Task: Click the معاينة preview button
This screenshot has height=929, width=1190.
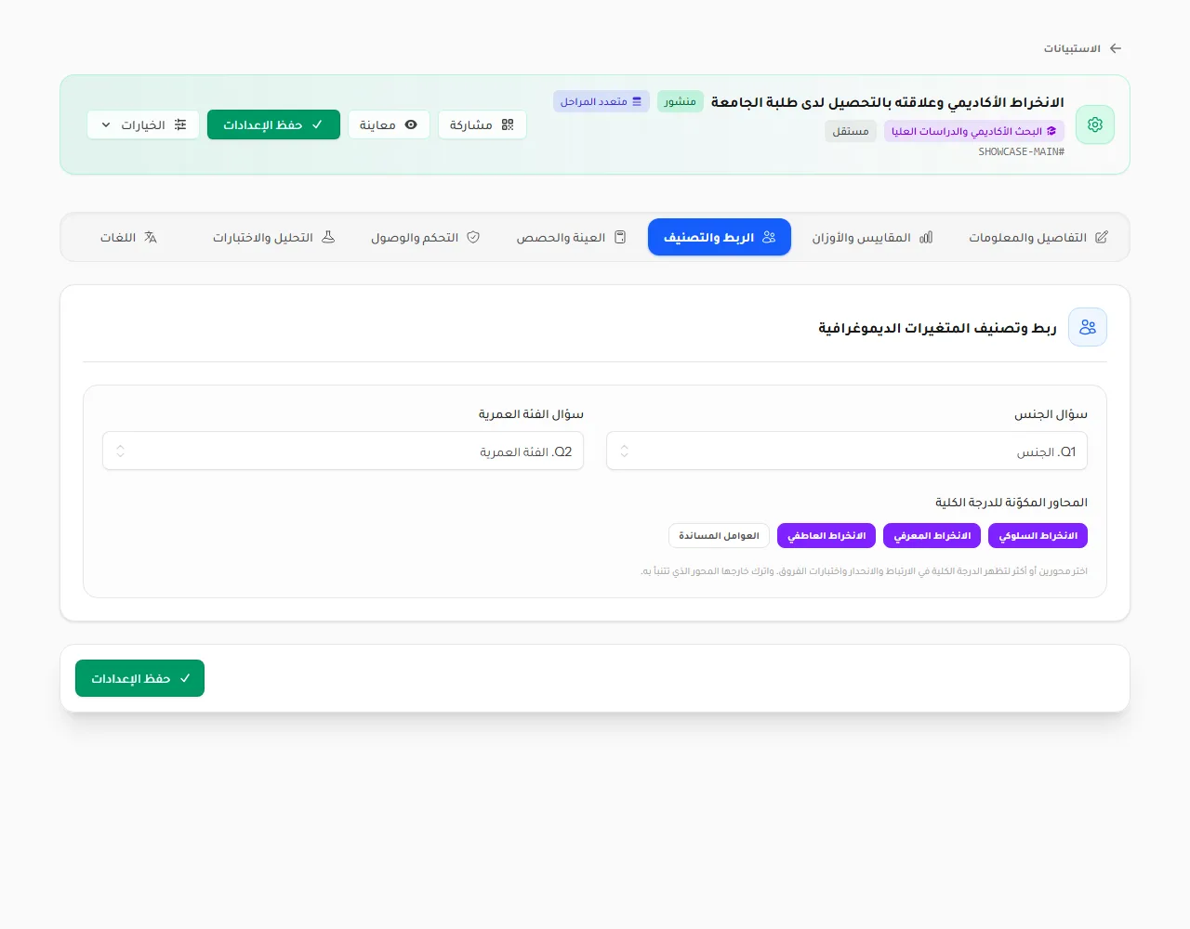Action: coord(389,124)
